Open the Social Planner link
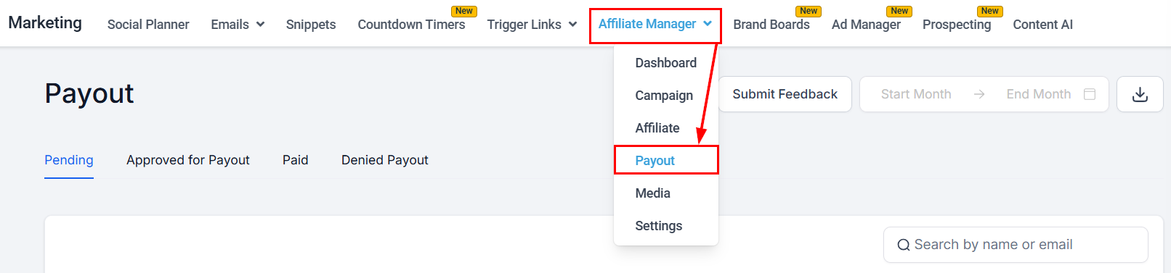The width and height of the screenshot is (1171, 273). click(148, 25)
